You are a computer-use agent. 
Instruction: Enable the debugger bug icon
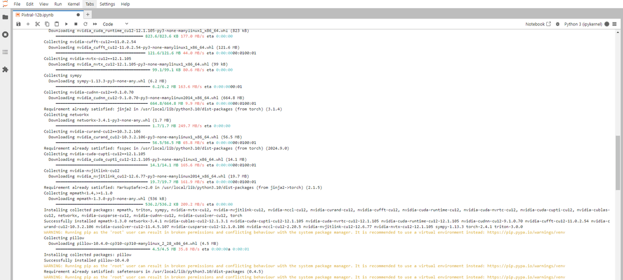click(x=557, y=24)
